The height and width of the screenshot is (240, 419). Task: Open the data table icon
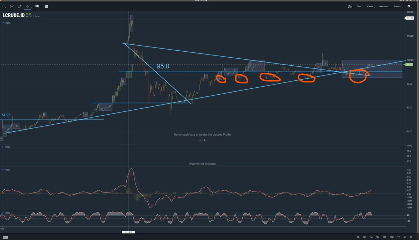[47, 6]
